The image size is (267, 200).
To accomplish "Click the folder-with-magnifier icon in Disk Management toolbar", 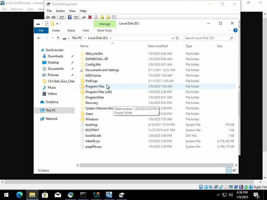I will click(x=108, y=17).
